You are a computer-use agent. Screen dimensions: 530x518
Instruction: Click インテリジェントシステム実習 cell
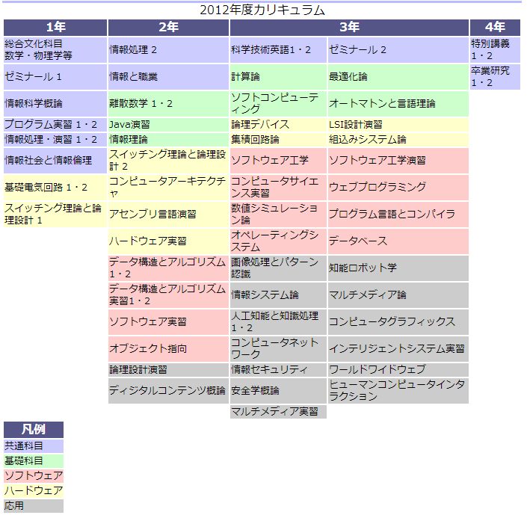click(398, 349)
